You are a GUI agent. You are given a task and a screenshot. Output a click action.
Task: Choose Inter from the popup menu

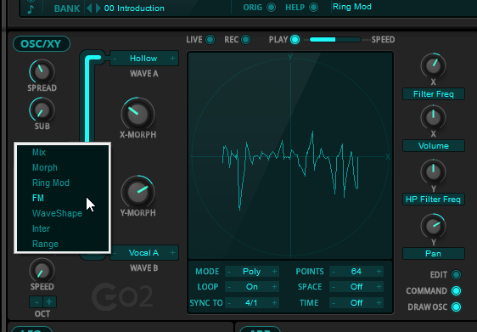click(x=63, y=228)
